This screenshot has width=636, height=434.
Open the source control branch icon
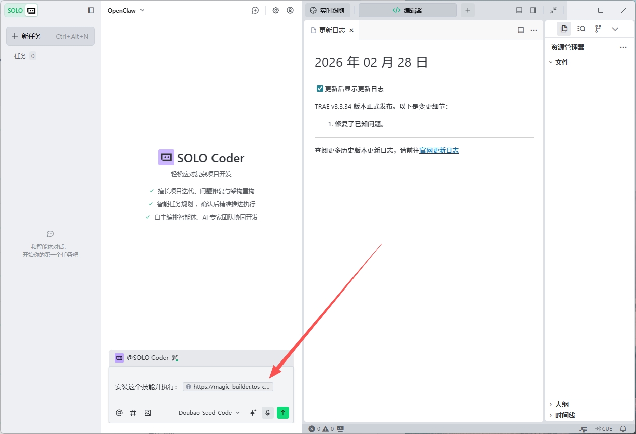coord(598,29)
